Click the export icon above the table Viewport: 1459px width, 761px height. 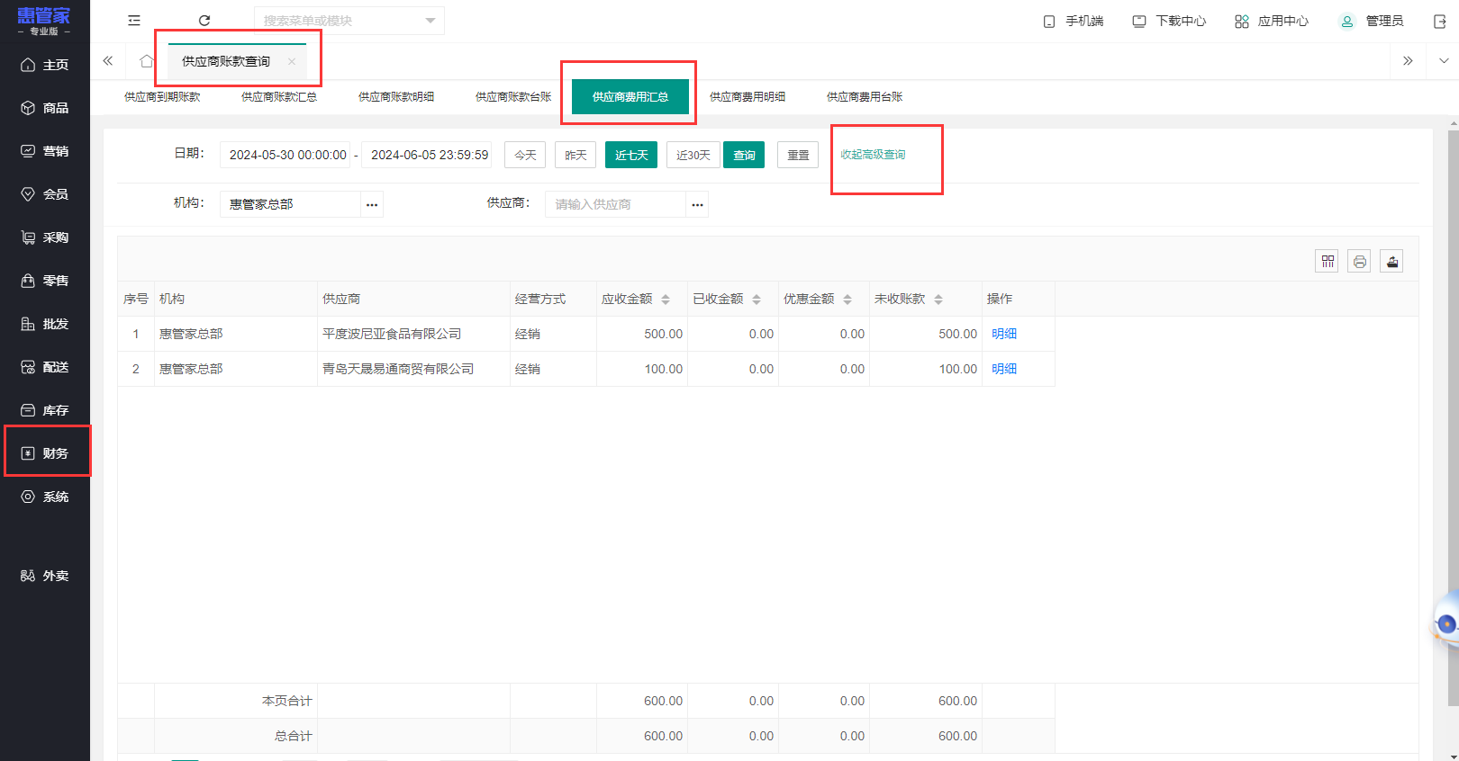(1392, 262)
